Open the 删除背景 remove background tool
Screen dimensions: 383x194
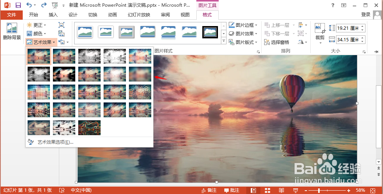click(x=12, y=31)
